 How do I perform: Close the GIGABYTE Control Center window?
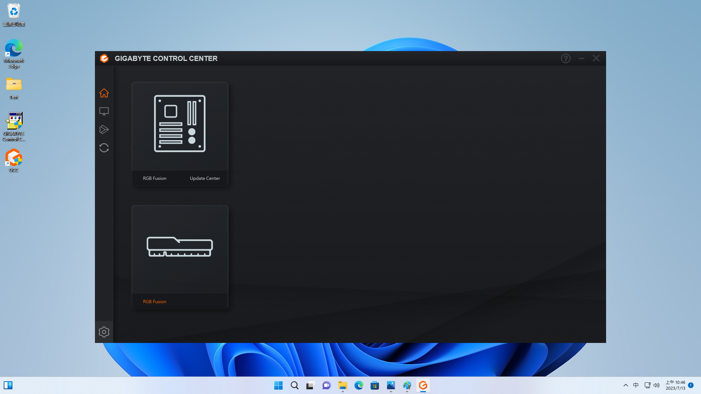(596, 58)
